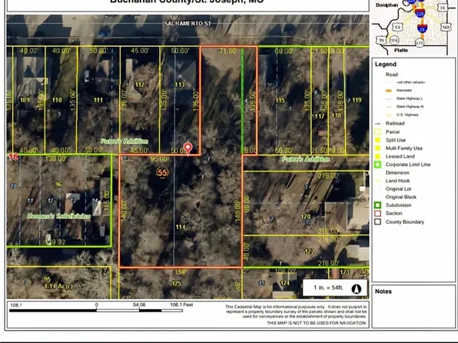Click the Route 169 shield on inset map
The height and width of the screenshot is (343, 458).
446,27
